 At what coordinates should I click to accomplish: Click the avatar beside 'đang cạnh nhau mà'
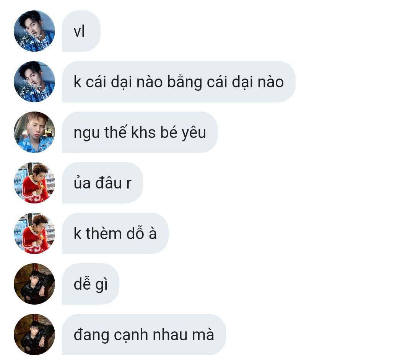pos(34,334)
